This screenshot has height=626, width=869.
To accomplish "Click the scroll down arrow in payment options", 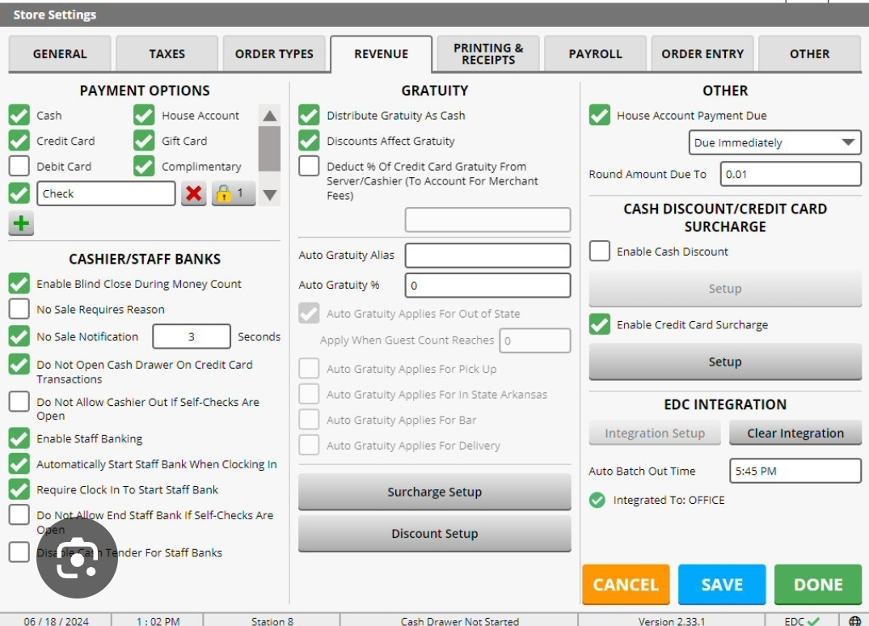I will click(x=270, y=195).
